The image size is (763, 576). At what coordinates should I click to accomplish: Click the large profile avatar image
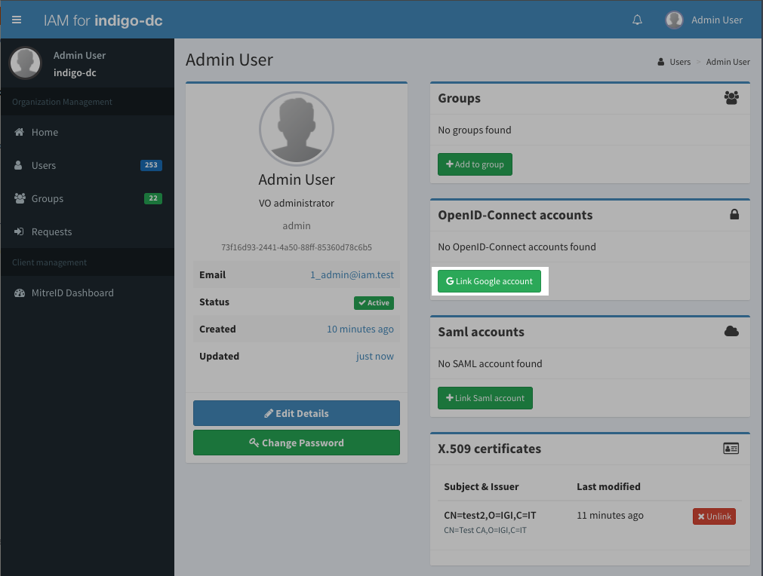[x=297, y=130]
